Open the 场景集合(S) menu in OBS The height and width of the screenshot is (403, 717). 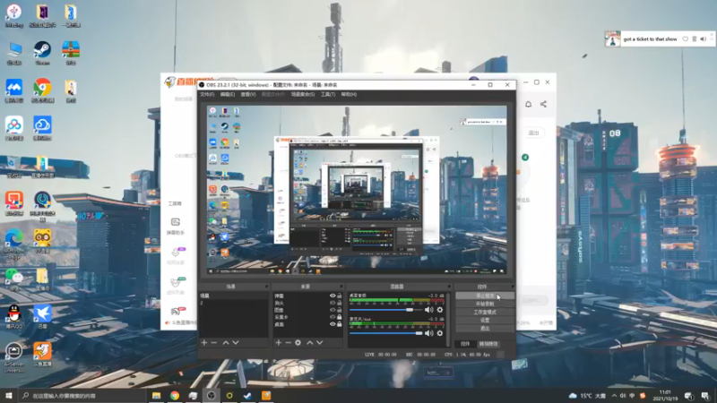tap(303, 94)
